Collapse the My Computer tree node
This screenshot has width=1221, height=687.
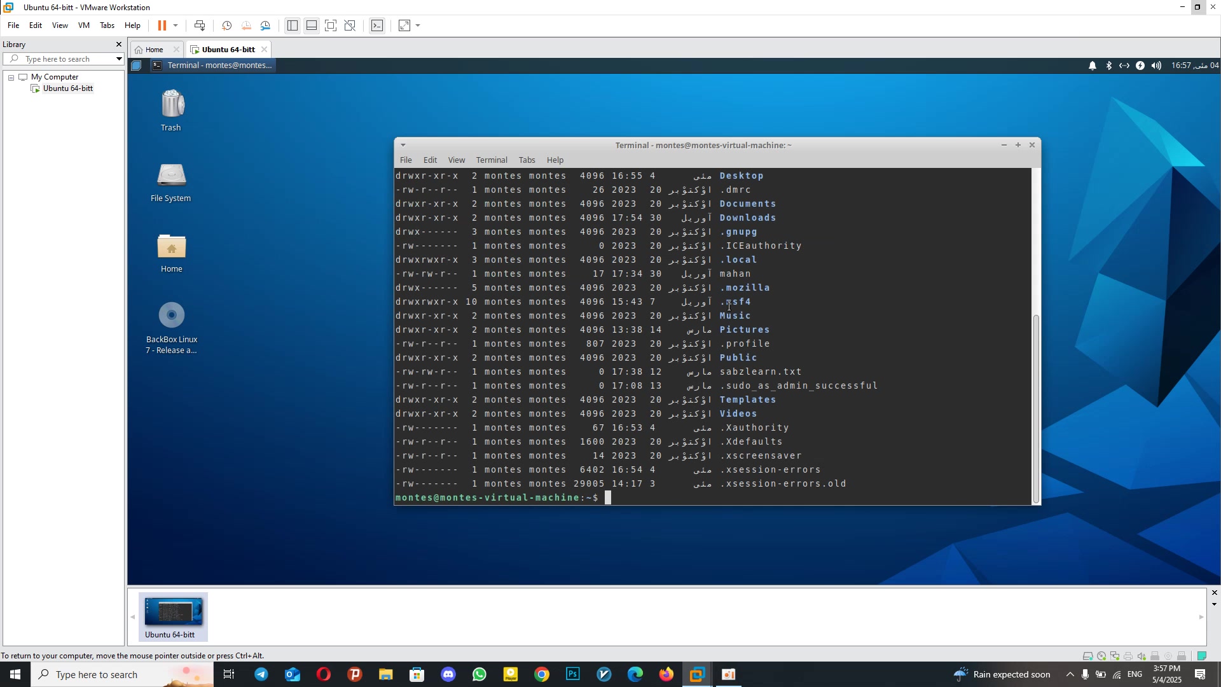(11, 77)
